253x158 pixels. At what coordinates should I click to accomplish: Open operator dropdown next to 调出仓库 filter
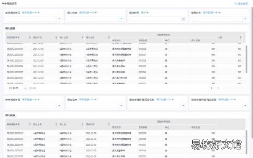click(88, 99)
